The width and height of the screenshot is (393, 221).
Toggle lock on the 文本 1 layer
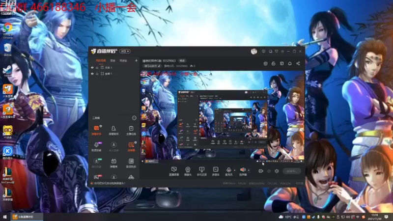click(x=97, y=68)
